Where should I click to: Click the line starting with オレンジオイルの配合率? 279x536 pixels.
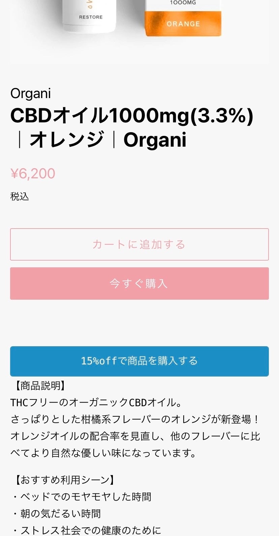[x=135, y=436]
